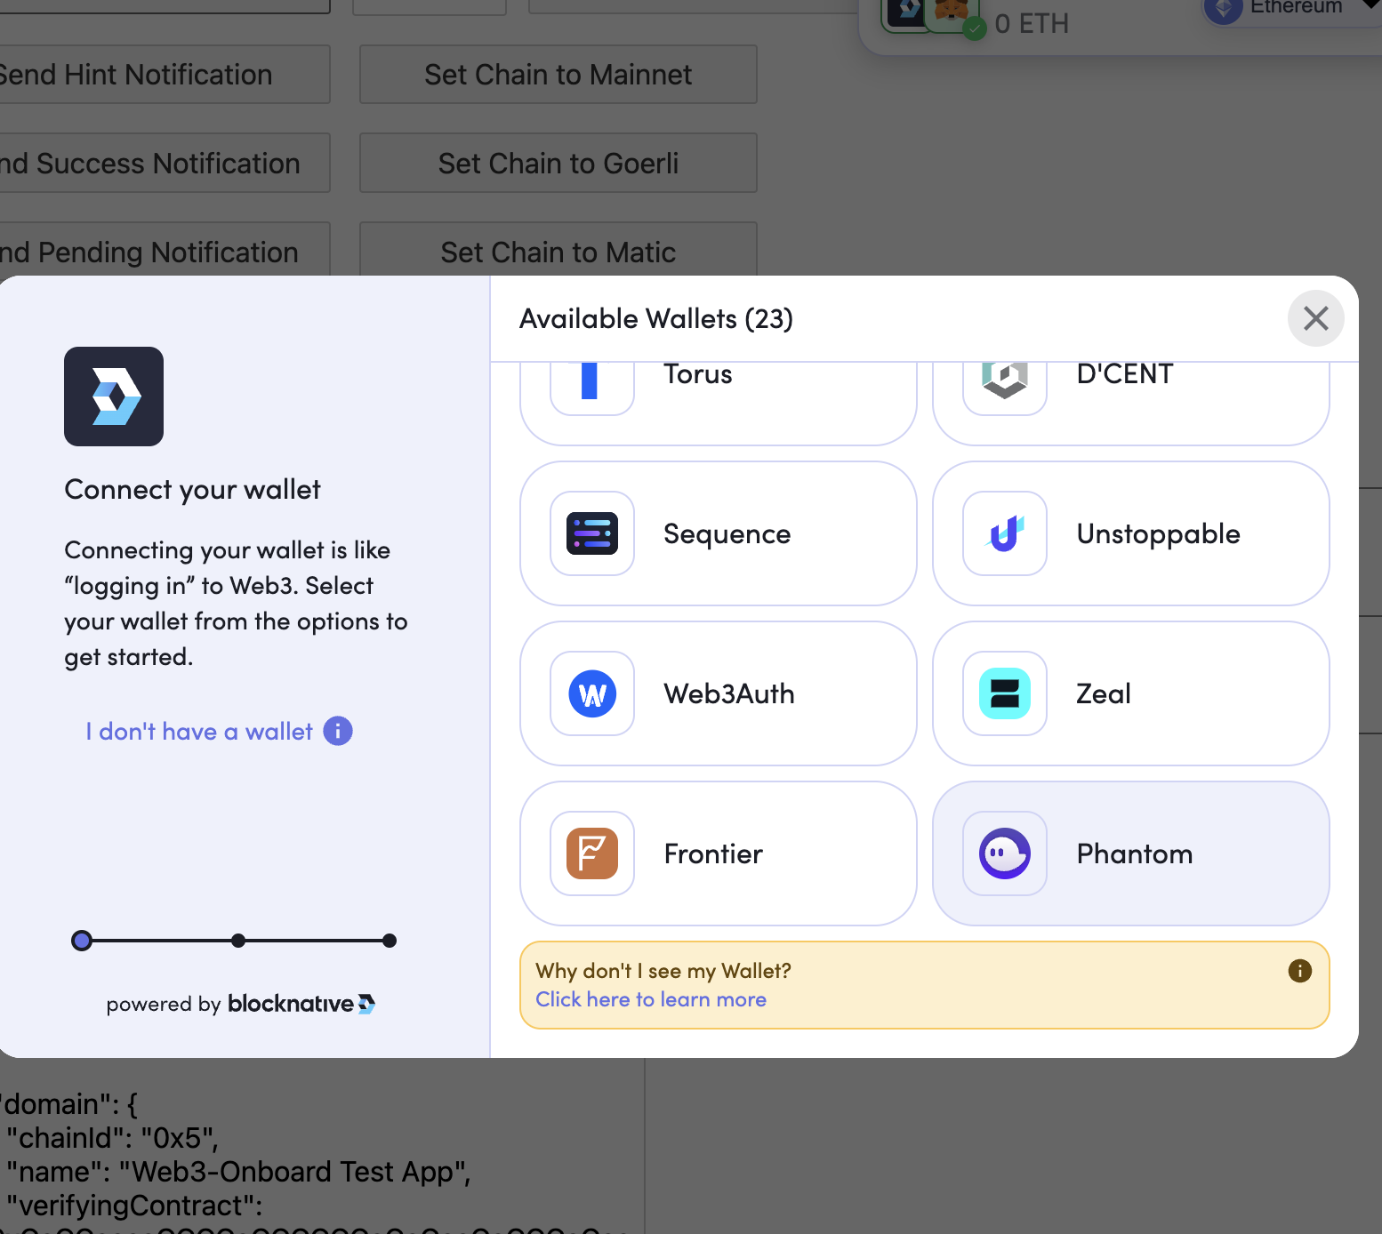Open "I don't have a wallet" link
The width and height of the screenshot is (1382, 1234).
199,731
